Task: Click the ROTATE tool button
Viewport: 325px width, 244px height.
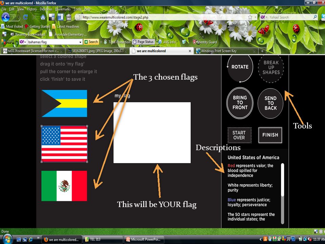Action: tap(240, 67)
